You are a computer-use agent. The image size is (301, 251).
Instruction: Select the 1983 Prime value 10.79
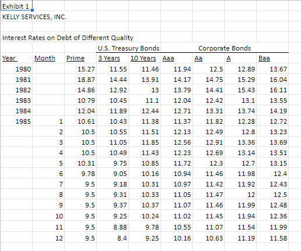tap(80, 101)
